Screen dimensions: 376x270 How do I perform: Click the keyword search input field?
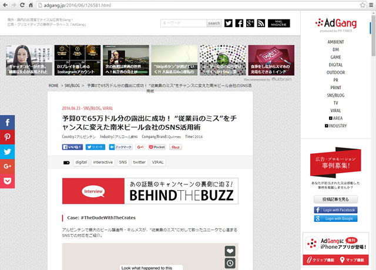(x=183, y=23)
